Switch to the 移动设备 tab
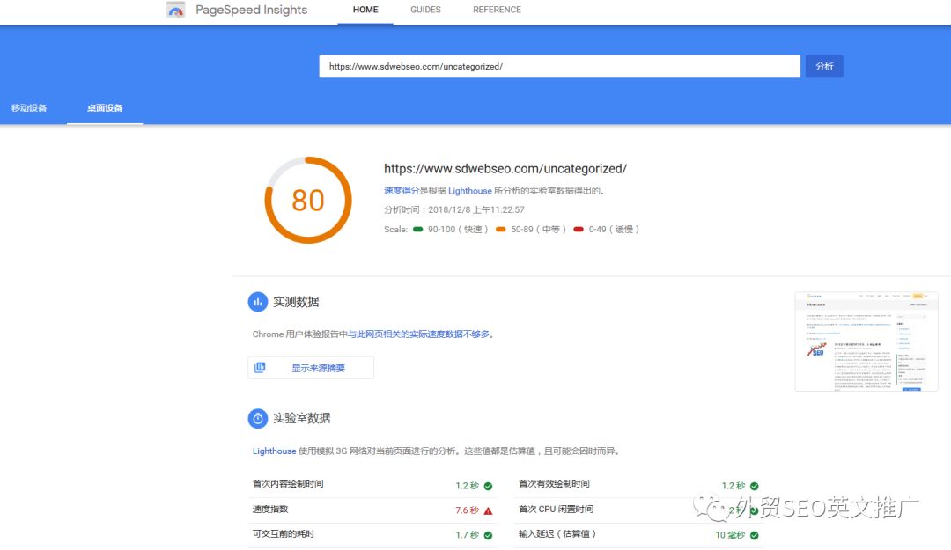 (x=29, y=108)
